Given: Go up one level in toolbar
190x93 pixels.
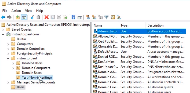Looking at the screenshot, I should pyautogui.click(x=18, y=17).
